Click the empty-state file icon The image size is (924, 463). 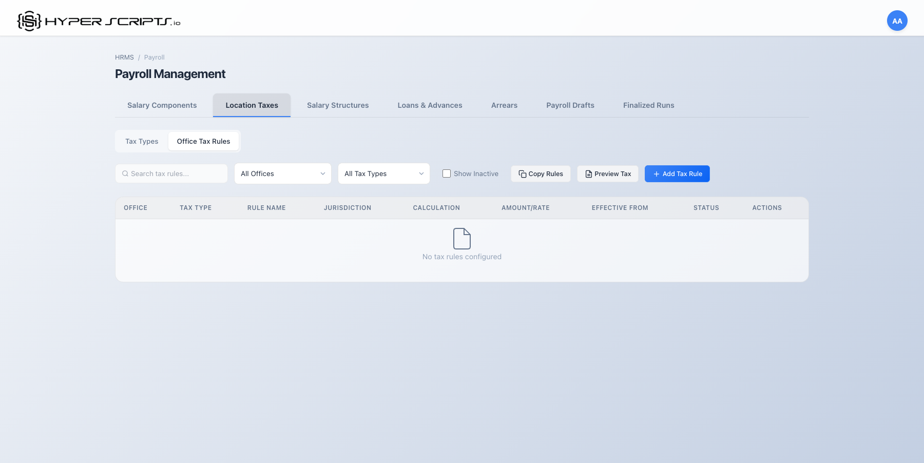click(x=461, y=239)
